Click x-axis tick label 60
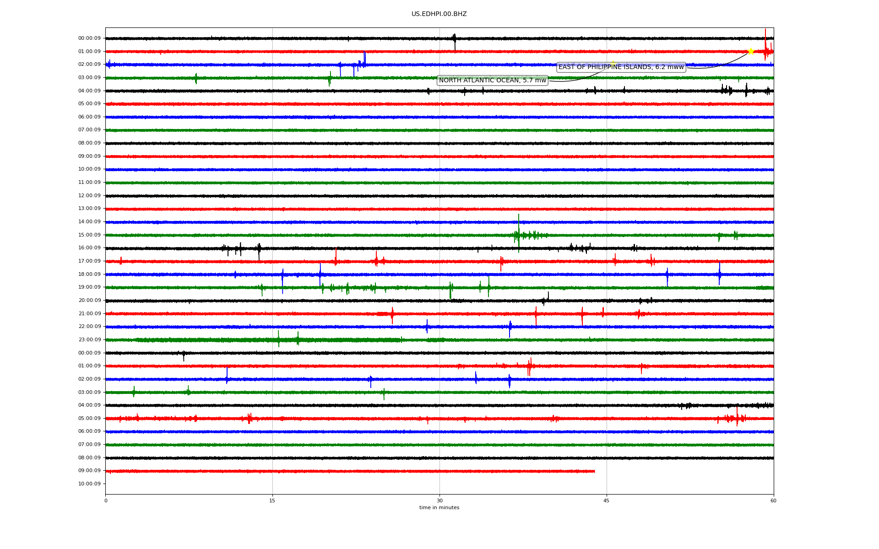 pos(773,501)
